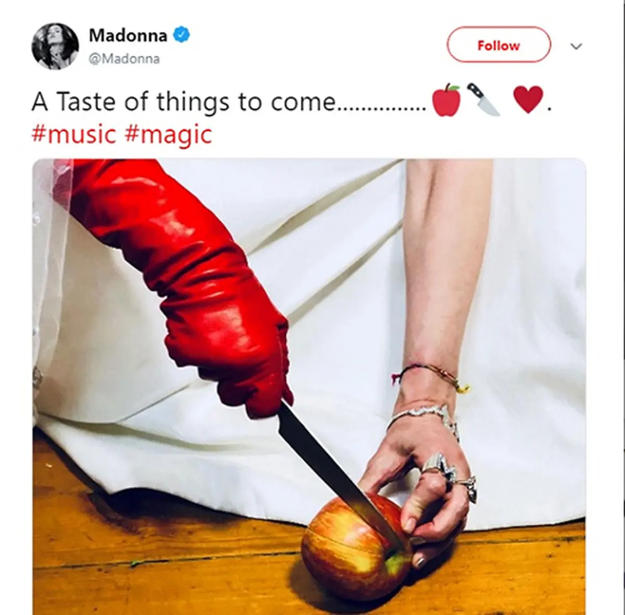Open the #music hashtag

pyautogui.click(x=73, y=134)
